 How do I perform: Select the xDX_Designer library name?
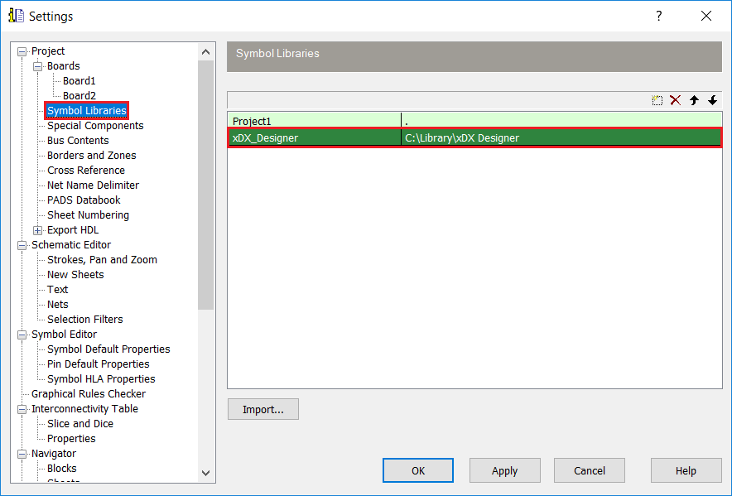[314, 137]
